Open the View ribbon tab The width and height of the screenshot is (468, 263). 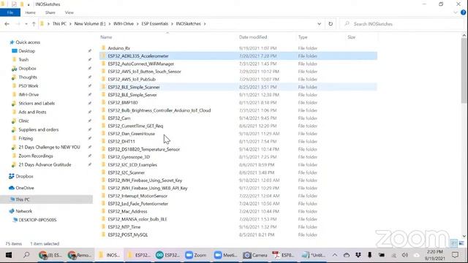click(69, 12)
